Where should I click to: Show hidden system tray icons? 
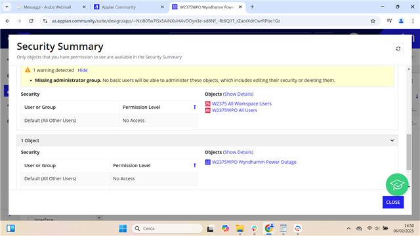point(348,228)
